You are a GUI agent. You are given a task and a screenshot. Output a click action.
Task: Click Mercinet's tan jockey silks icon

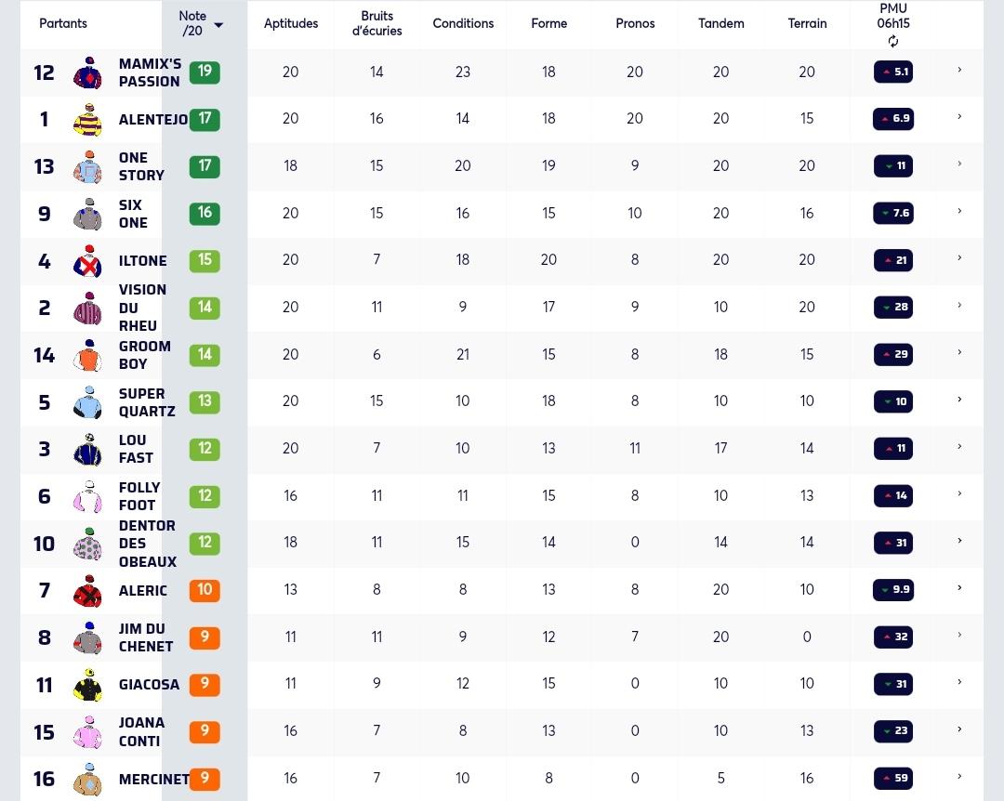(87, 779)
